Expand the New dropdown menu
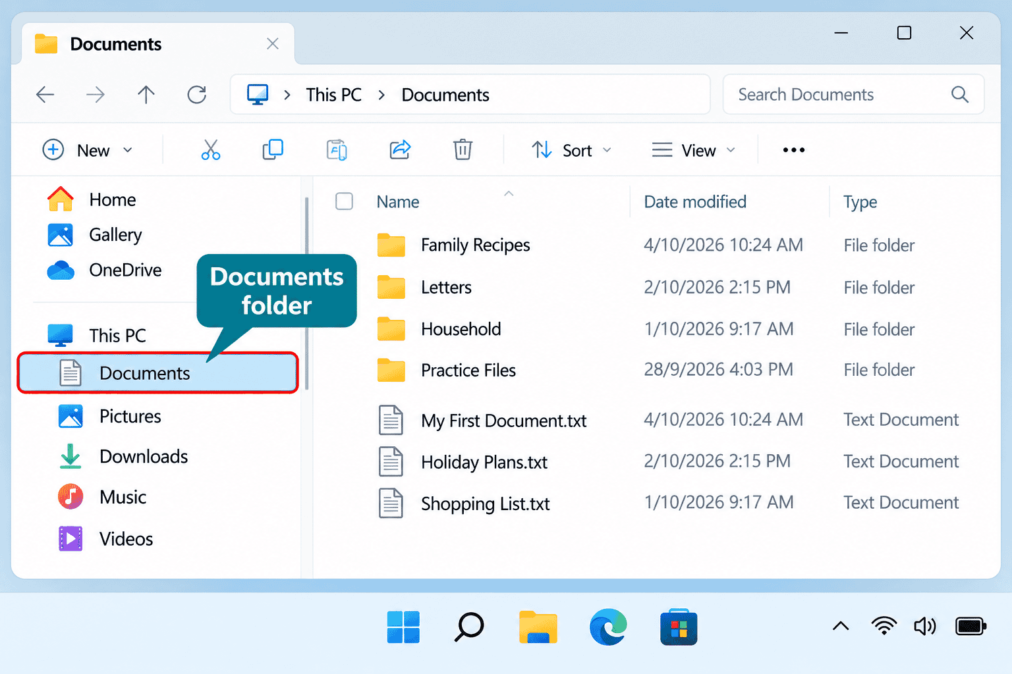Screen dimensions: 1012x674 88,150
